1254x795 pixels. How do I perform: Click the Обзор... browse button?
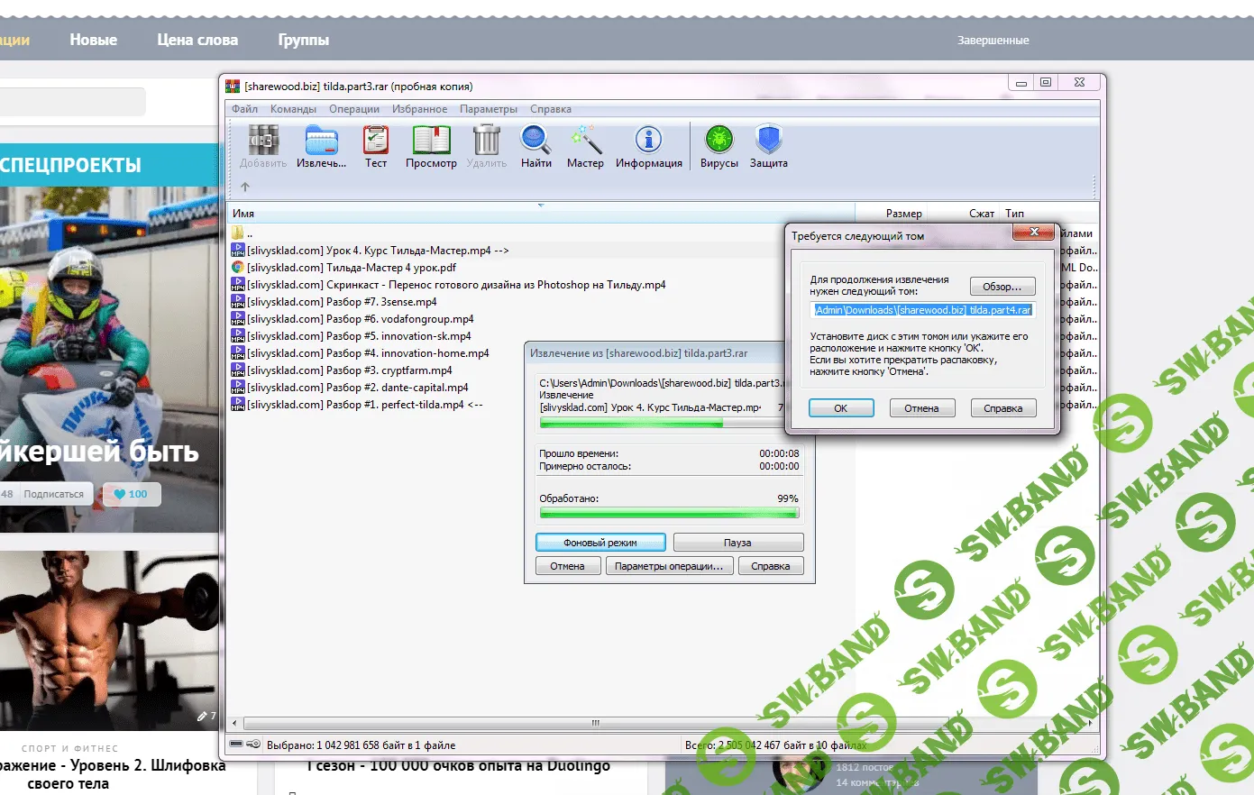click(x=1002, y=287)
